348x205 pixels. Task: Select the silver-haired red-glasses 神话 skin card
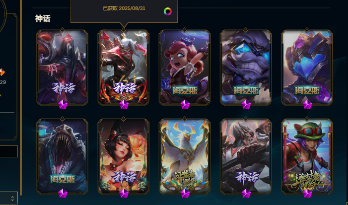point(124,67)
